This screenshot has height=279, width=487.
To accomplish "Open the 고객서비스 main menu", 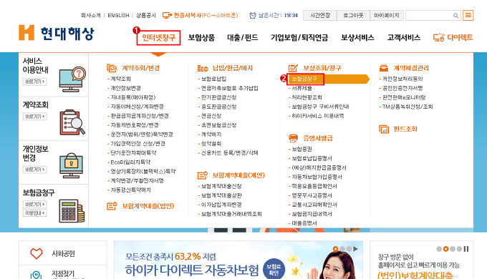I will [404, 38].
